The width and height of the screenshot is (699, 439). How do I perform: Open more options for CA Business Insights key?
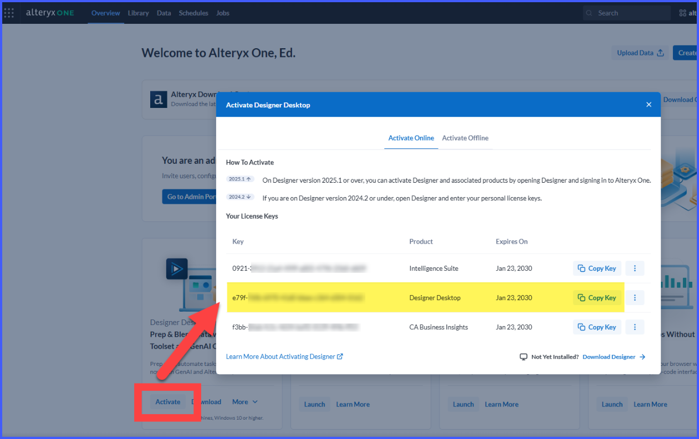click(635, 327)
